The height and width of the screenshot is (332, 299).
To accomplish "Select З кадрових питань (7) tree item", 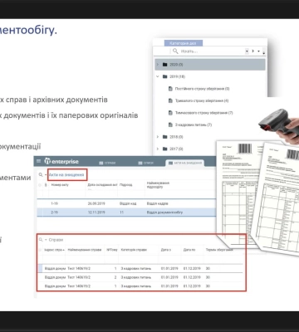I will tap(194, 124).
